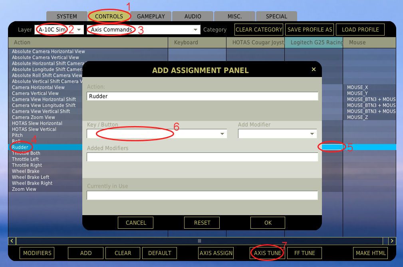
Task: Click the Added Modifiers input field
Action: [x=202, y=157]
